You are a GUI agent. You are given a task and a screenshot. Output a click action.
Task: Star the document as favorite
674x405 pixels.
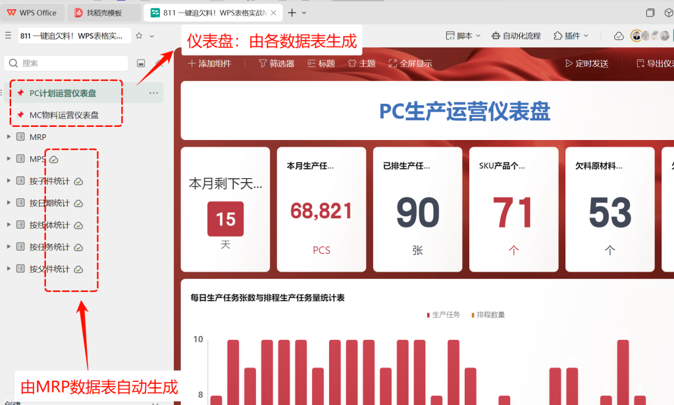click(x=139, y=36)
